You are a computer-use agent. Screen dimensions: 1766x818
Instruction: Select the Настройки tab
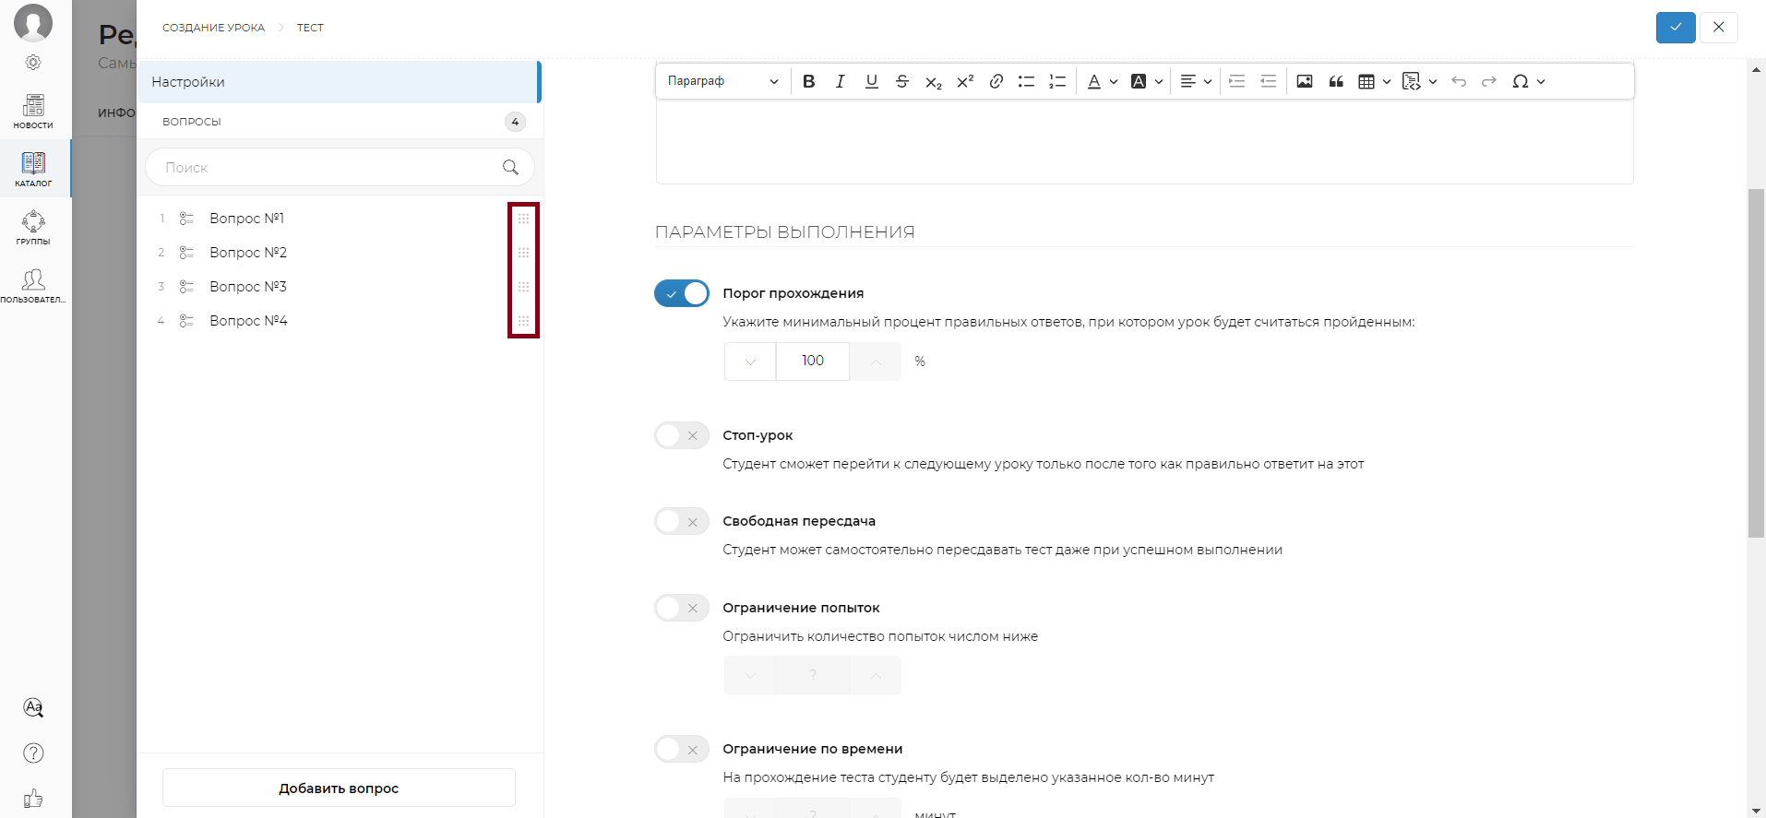coord(339,82)
